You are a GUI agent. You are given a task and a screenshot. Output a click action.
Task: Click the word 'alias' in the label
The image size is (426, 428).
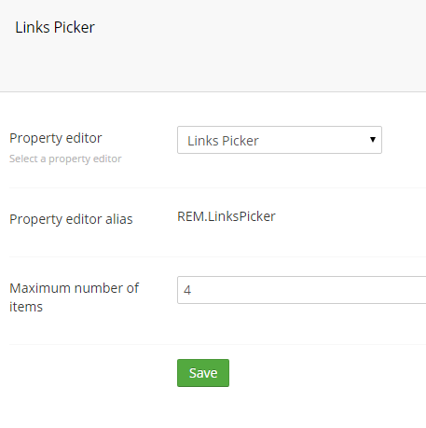pos(118,219)
